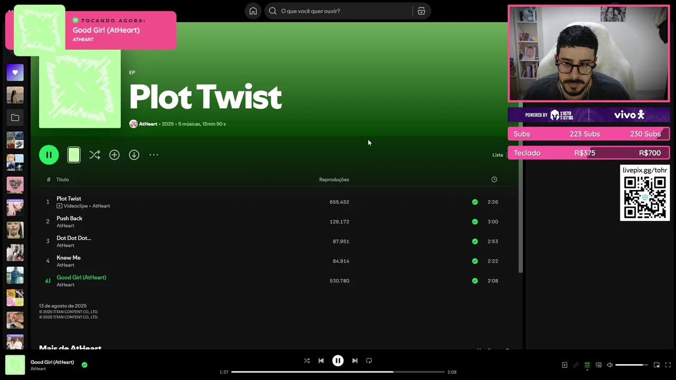The image size is (676, 380).
Task: Click the duration clock column header
Action: 494,179
